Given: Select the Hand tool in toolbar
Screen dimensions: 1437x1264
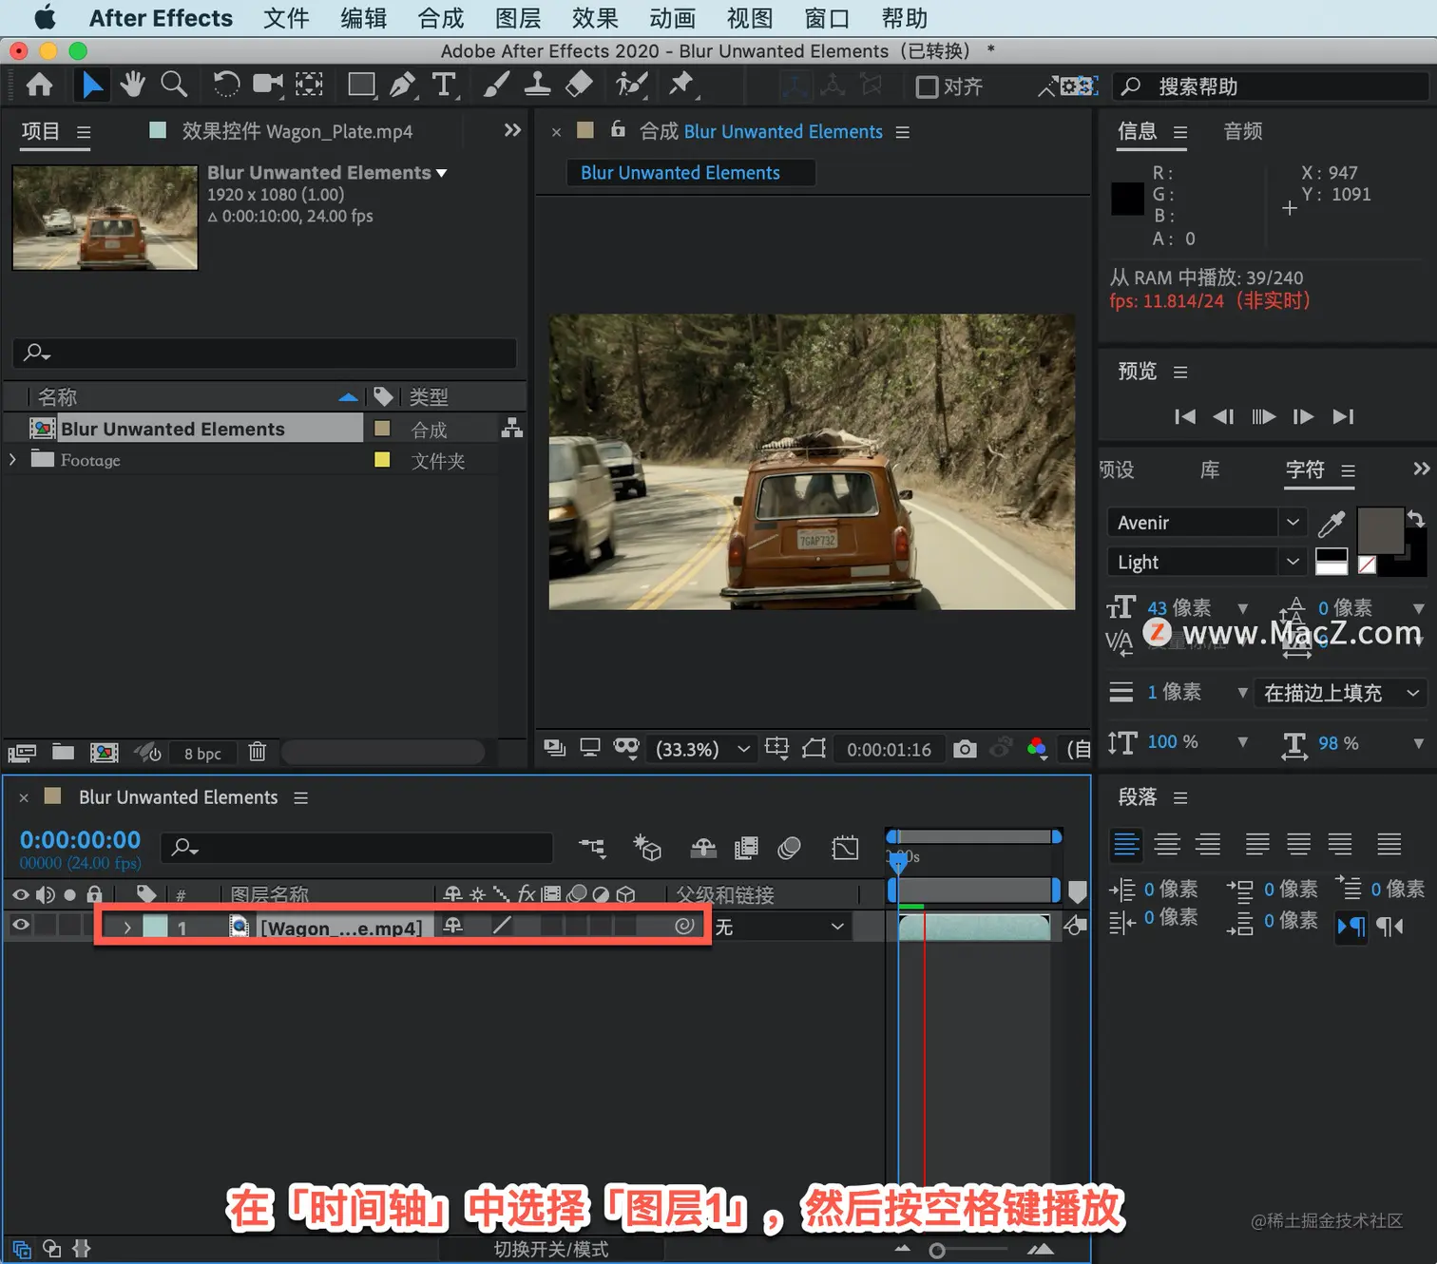Looking at the screenshot, I should (x=132, y=85).
